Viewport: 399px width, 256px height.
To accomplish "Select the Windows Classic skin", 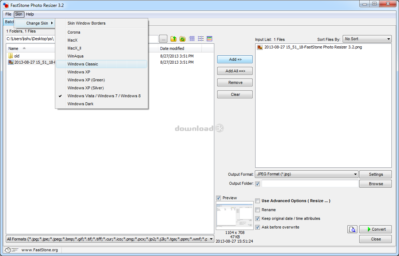I will pyautogui.click(x=102, y=64).
